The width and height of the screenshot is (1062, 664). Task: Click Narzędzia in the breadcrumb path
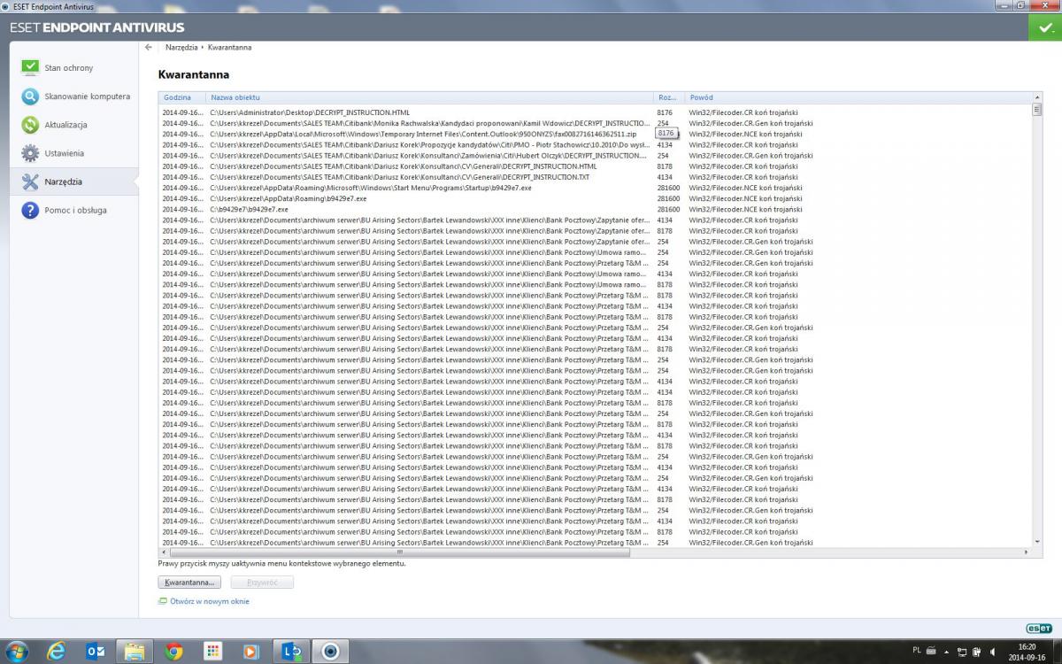[x=181, y=47]
